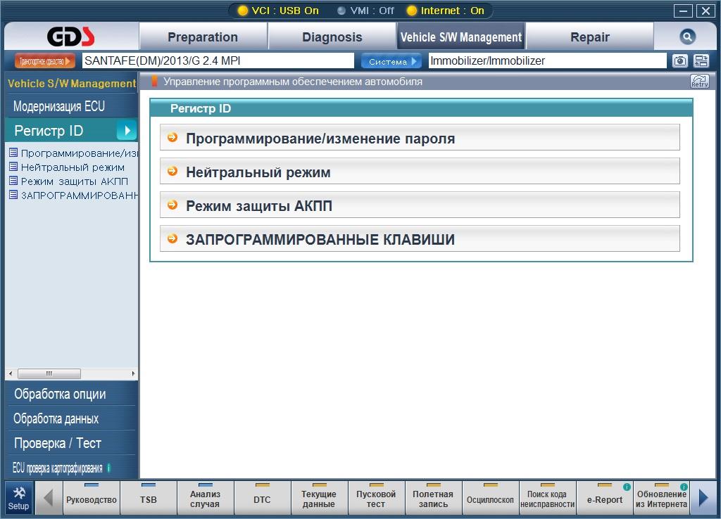The width and height of the screenshot is (721, 519).
Task: Click the layout icon beside the camera
Action: (701, 61)
